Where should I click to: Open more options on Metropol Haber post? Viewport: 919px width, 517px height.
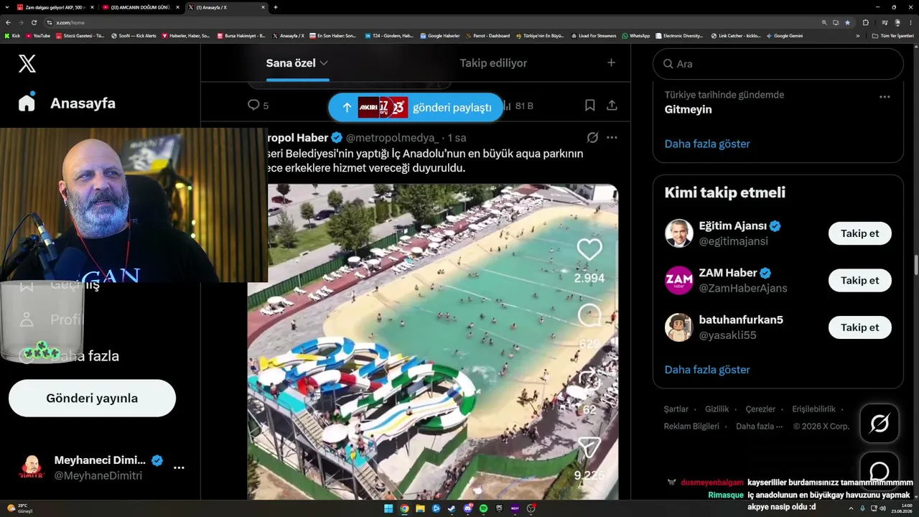pyautogui.click(x=612, y=137)
